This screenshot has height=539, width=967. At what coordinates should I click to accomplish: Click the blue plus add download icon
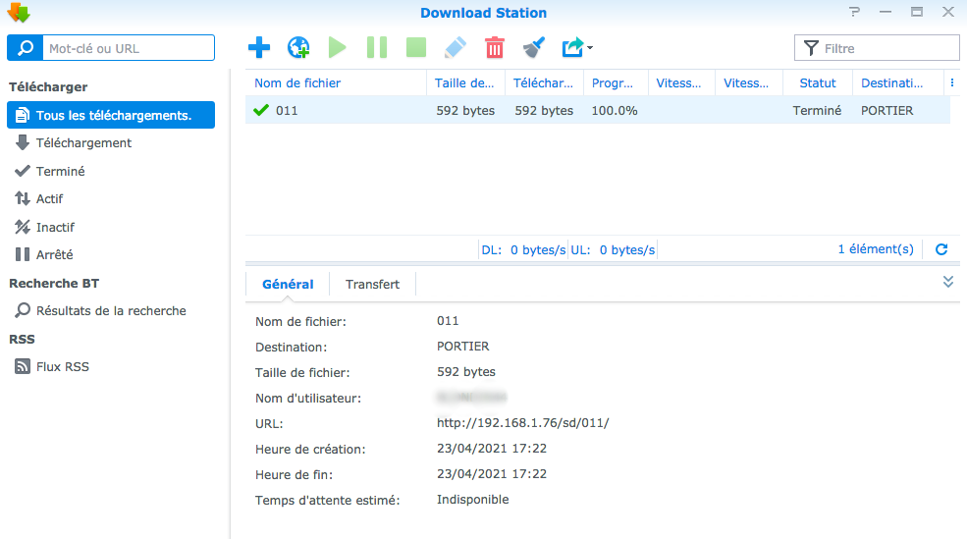click(258, 47)
